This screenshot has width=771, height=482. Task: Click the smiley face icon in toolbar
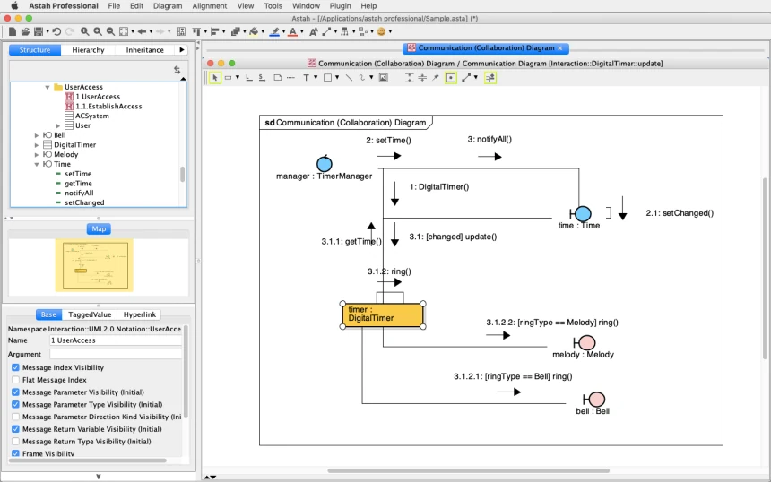point(381,31)
